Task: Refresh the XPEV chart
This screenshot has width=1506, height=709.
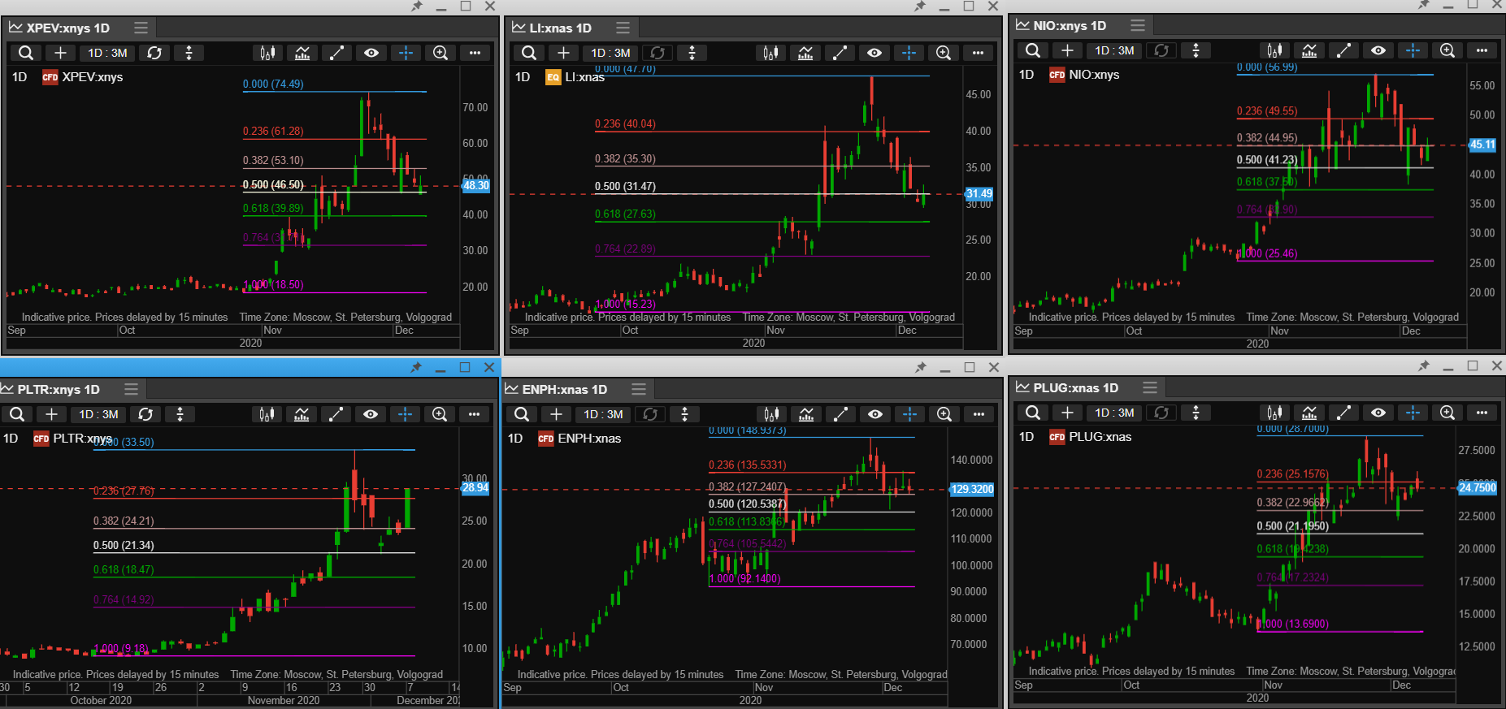Action: (154, 53)
